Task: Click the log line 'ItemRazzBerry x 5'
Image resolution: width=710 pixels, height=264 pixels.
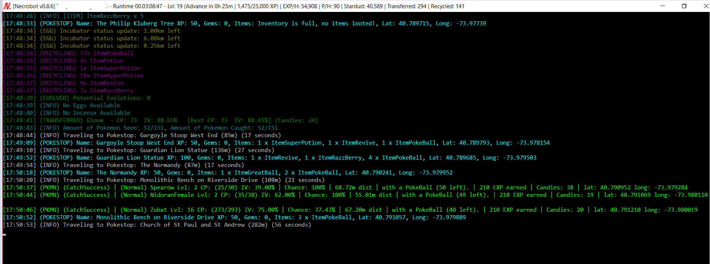Action: [73, 16]
